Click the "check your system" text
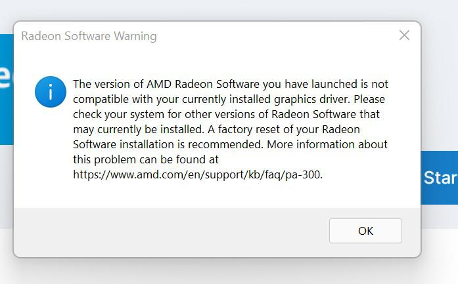Screen dimensions: 458x284 (116, 114)
